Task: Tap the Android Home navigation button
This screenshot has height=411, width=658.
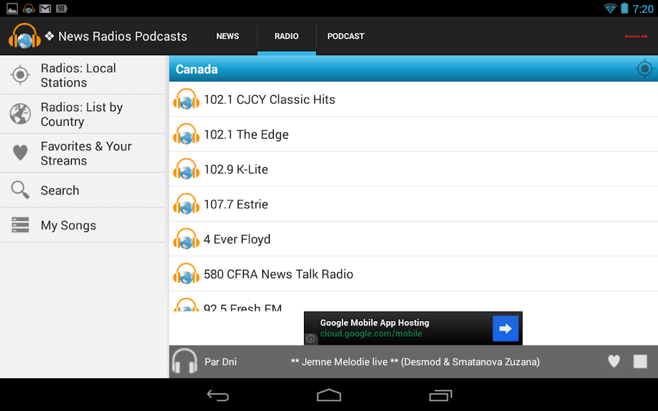Action: pos(329,395)
